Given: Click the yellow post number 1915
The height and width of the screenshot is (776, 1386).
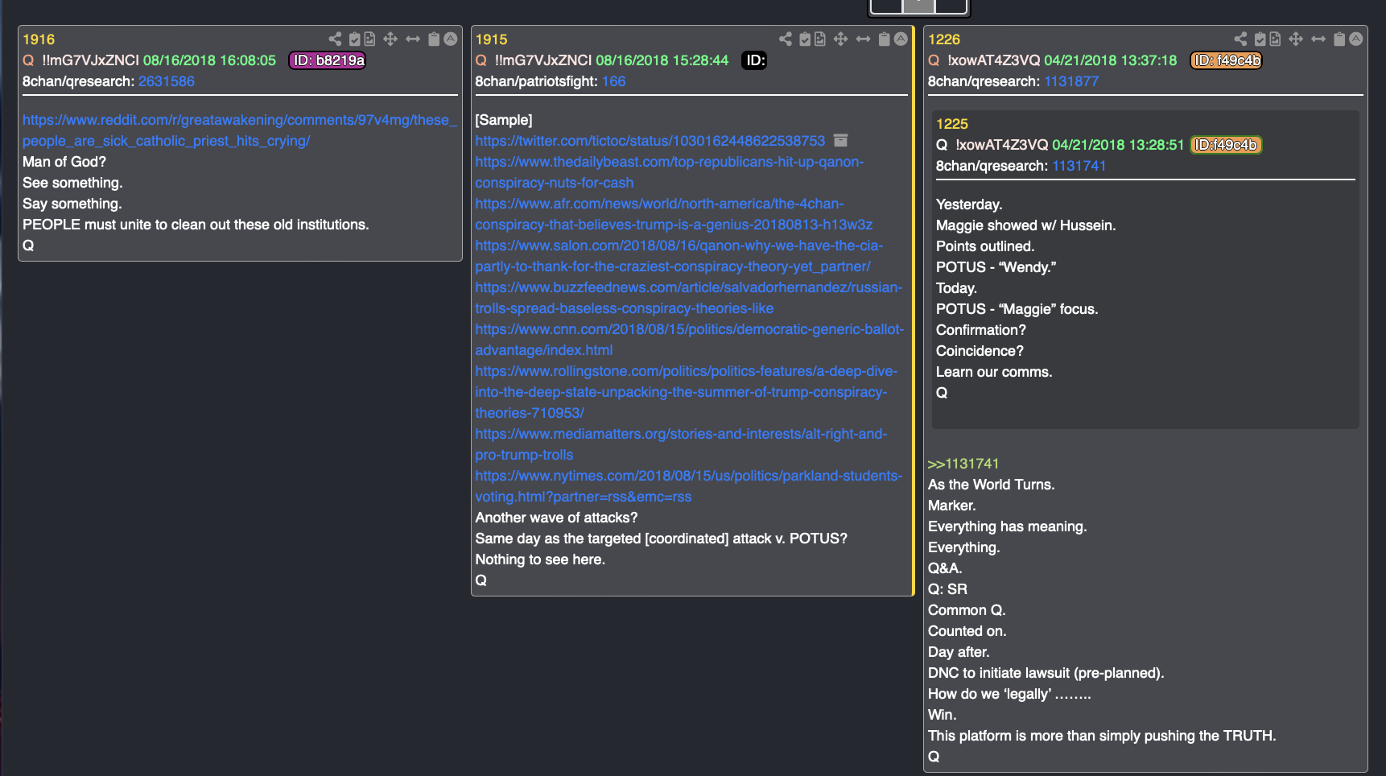Looking at the screenshot, I should 491,39.
